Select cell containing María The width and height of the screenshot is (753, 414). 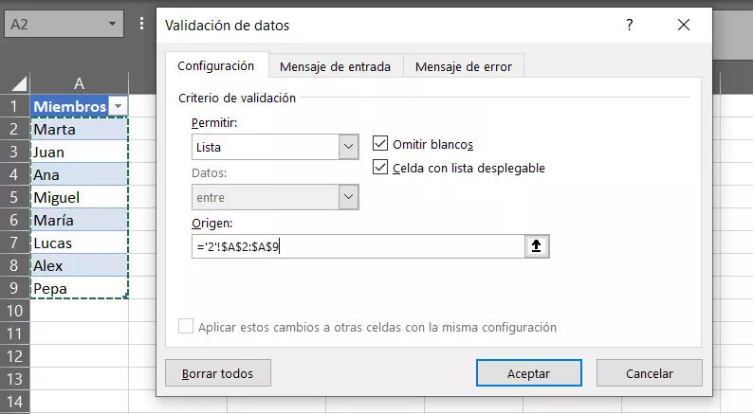80,220
